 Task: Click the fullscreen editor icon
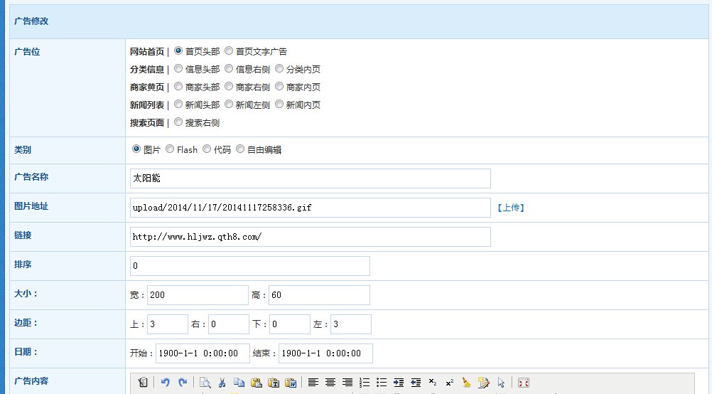524,383
